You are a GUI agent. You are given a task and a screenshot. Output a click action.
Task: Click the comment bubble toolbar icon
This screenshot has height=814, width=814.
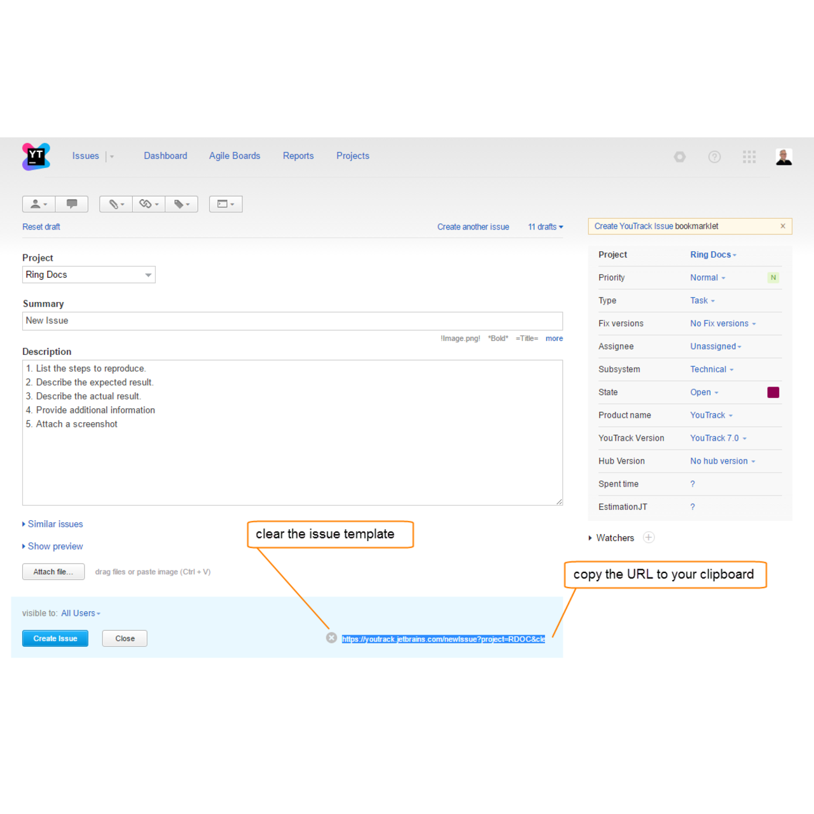pyautogui.click(x=72, y=203)
